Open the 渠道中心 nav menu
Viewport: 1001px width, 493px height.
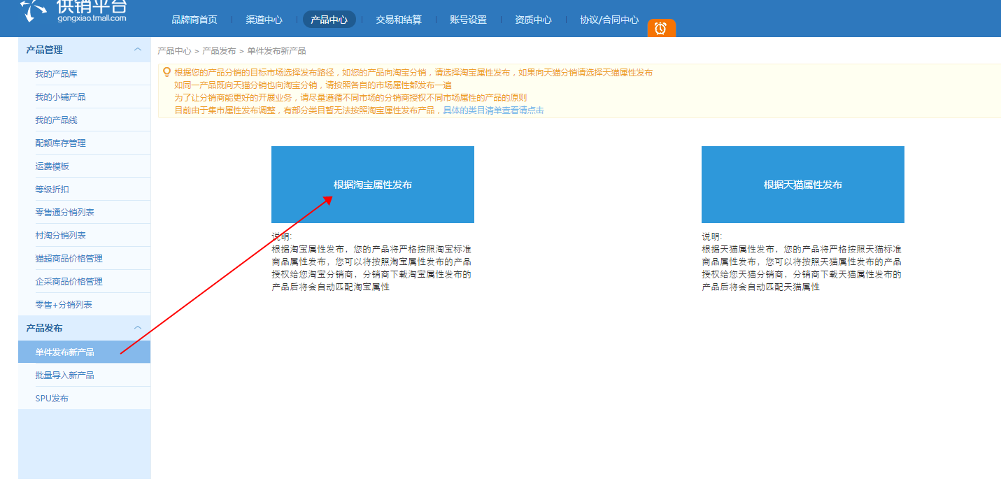(x=264, y=20)
